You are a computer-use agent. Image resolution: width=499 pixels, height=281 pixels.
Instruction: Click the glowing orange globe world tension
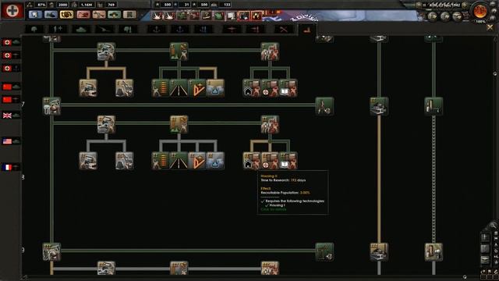click(480, 11)
